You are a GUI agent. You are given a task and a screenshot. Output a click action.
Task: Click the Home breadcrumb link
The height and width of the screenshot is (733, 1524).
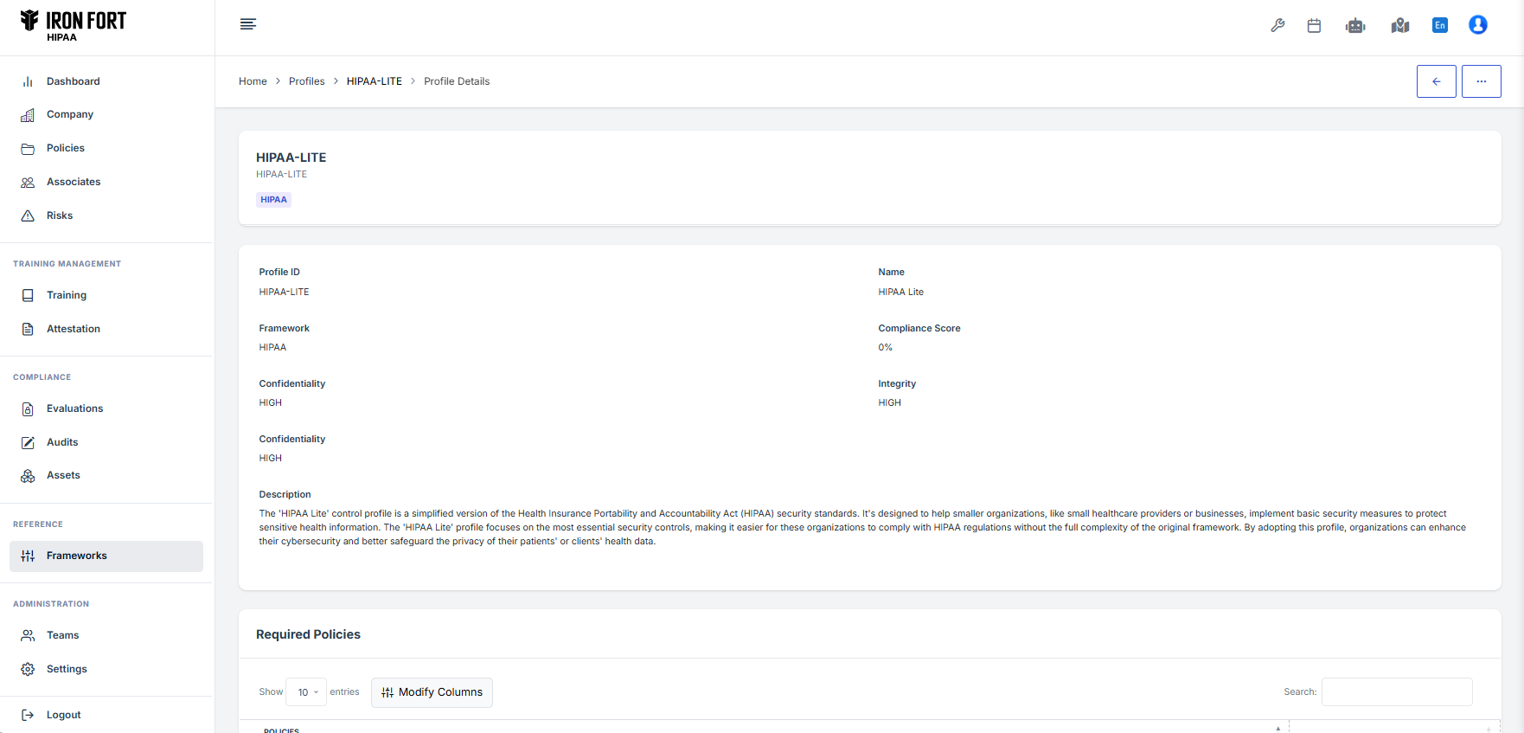(x=253, y=81)
